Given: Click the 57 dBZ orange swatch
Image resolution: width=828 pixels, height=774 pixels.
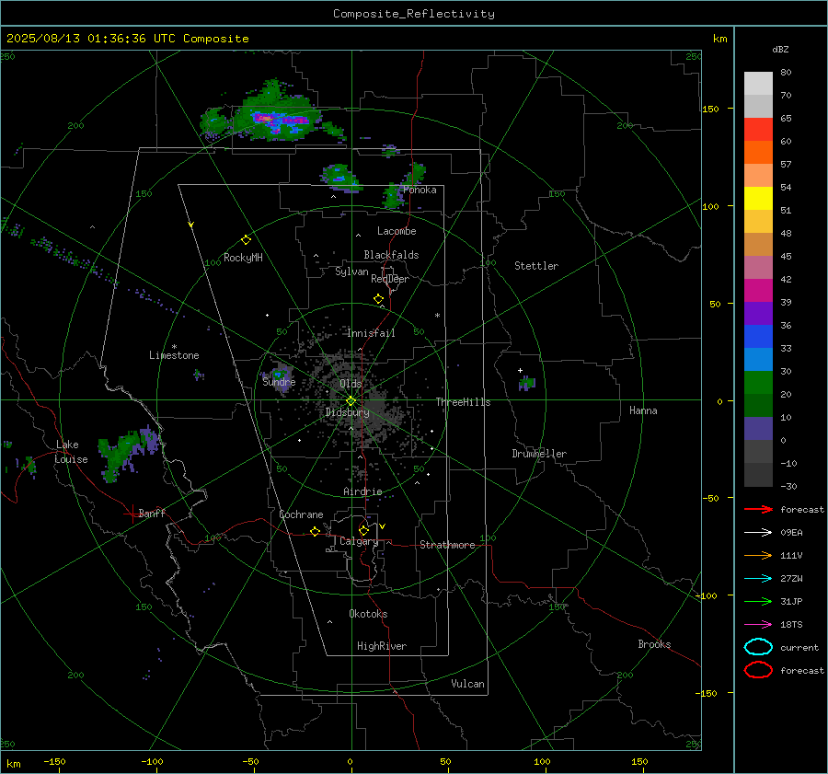Looking at the screenshot, I should coord(758,152).
